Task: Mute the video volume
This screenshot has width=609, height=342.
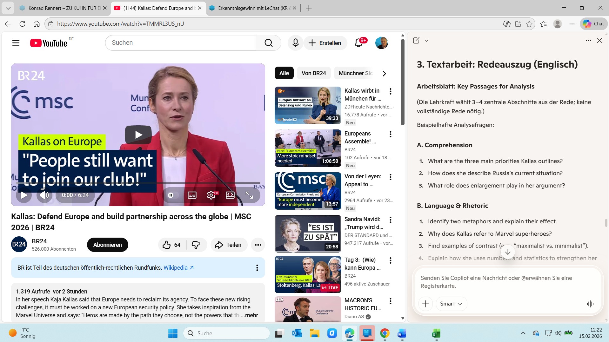Action: pyautogui.click(x=44, y=195)
